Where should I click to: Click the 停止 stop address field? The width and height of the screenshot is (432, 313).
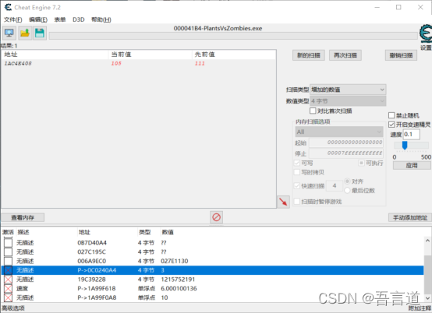point(346,153)
